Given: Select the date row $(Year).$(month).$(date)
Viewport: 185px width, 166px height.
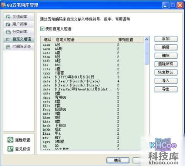Looking at the screenshot, I should pyautogui.click(x=92, y=85).
